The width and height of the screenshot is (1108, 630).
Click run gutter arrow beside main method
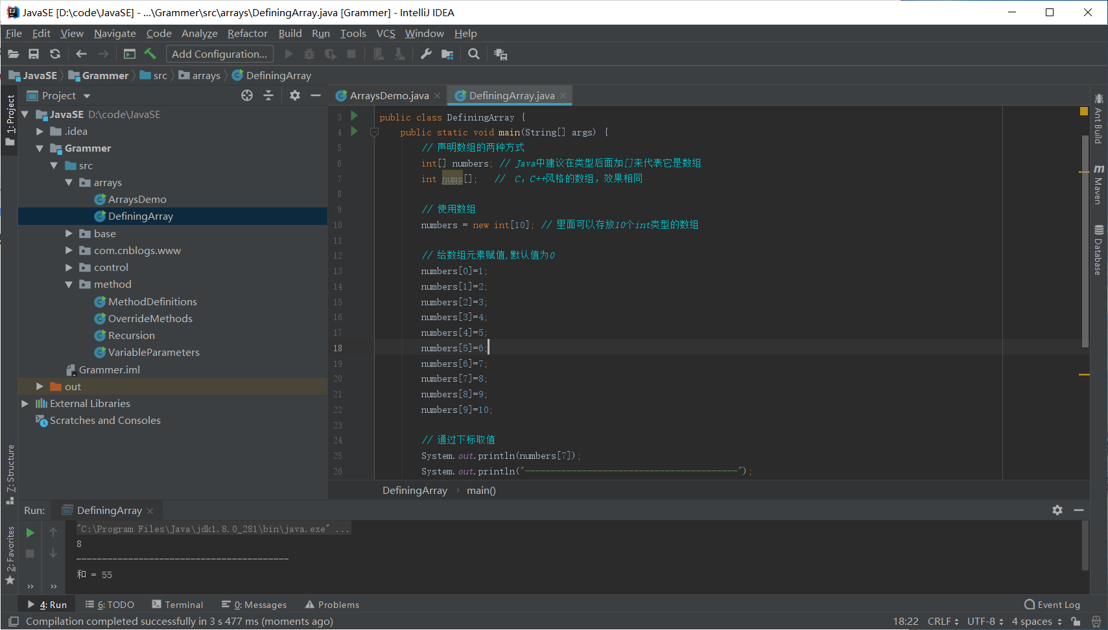tap(354, 132)
